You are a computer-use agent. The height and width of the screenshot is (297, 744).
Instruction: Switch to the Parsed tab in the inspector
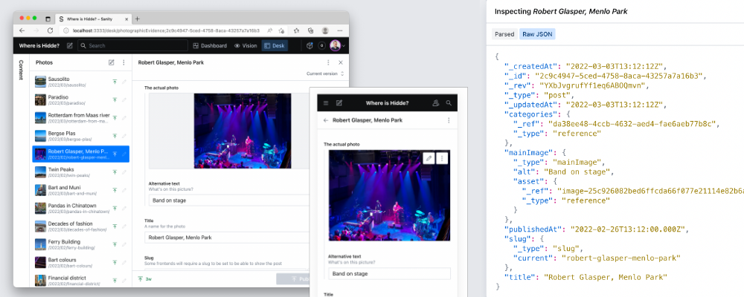(x=504, y=35)
